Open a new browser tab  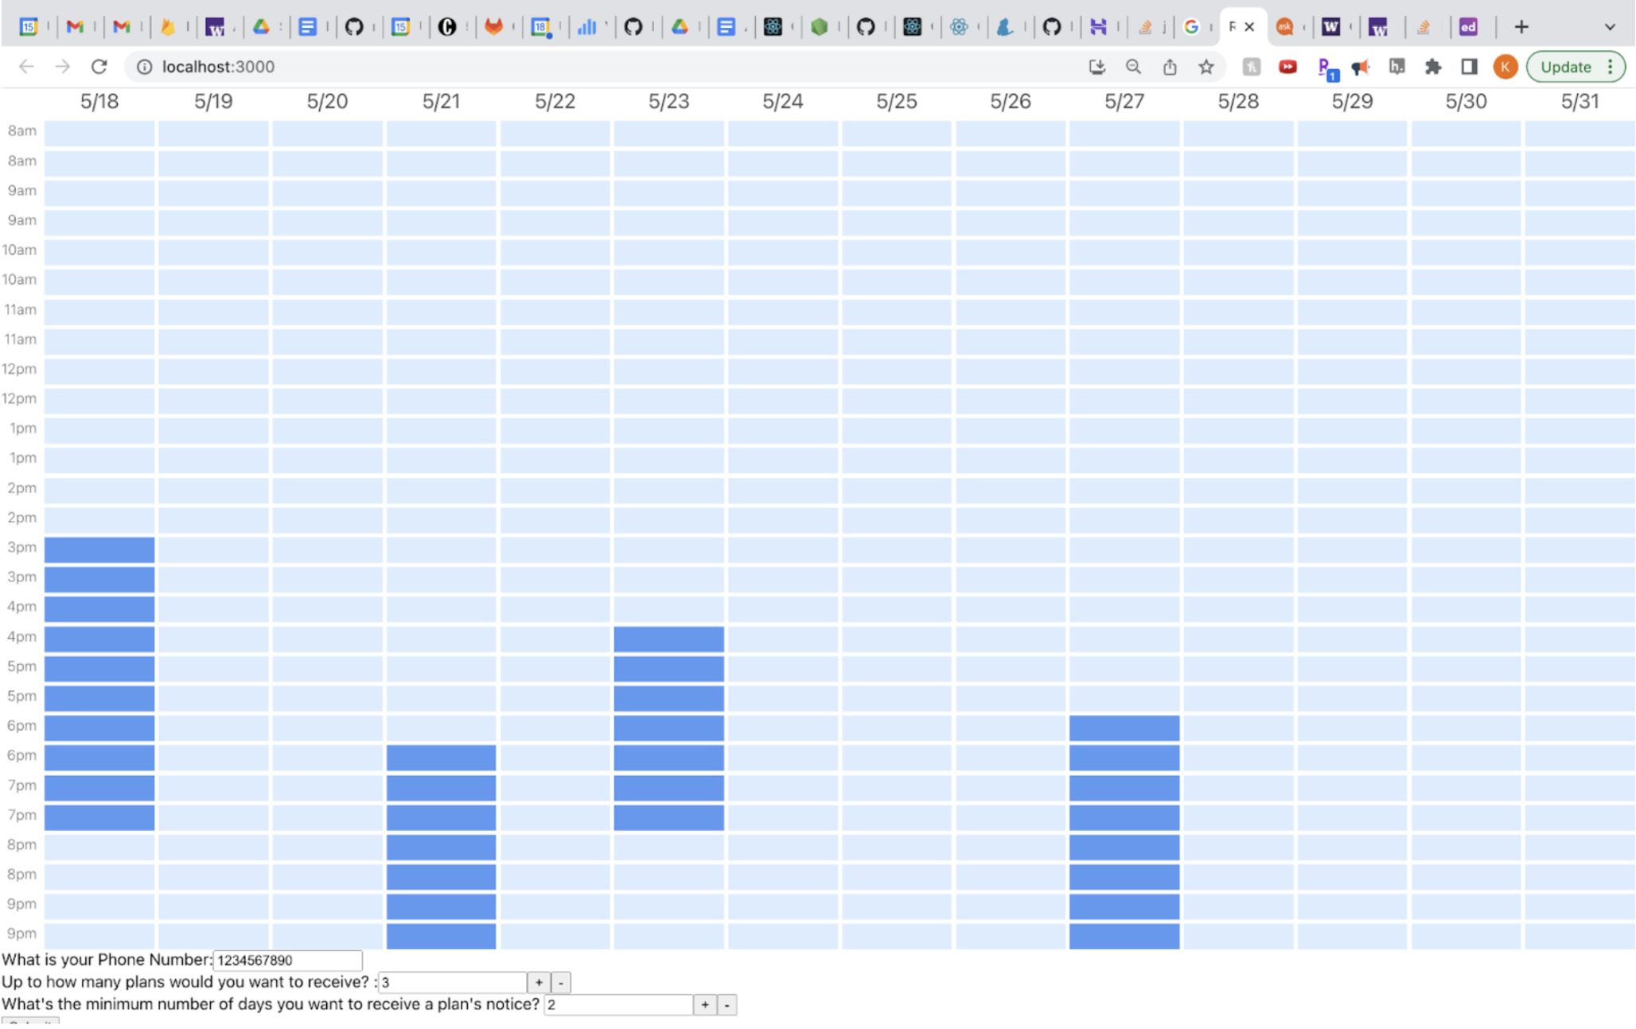point(1521,27)
